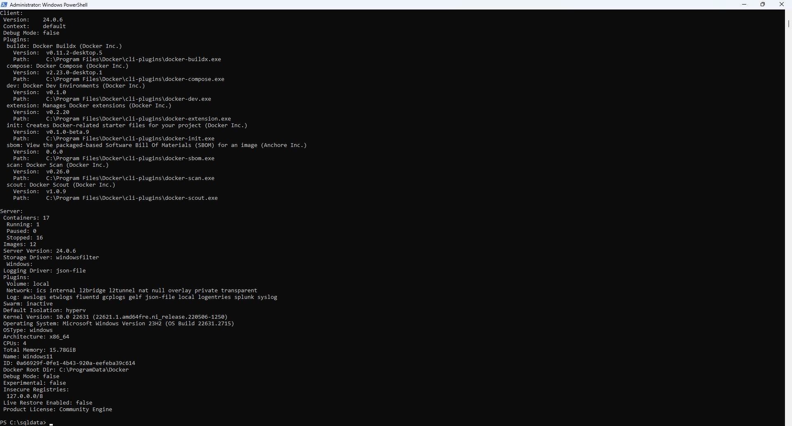Click 'Server Version: 24.0.6' line
Viewport: 792px width, 426px height.
coord(40,251)
